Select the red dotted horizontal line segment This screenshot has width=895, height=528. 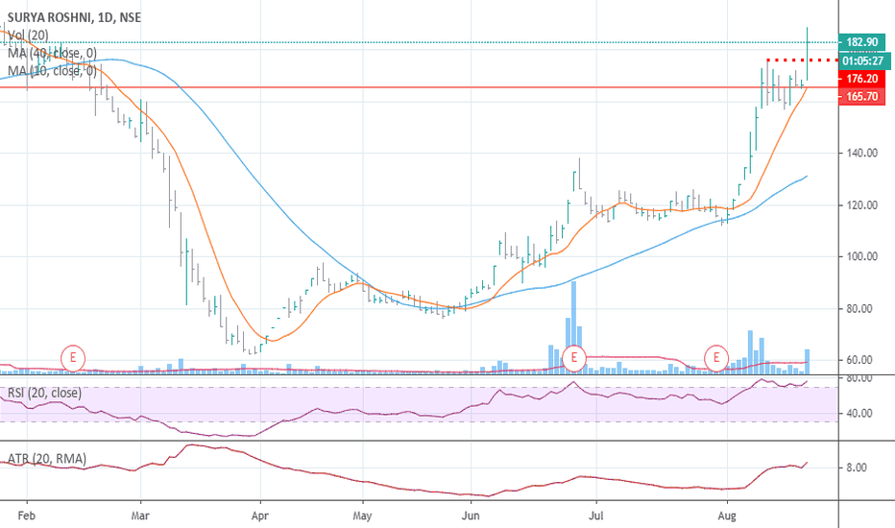803,60
